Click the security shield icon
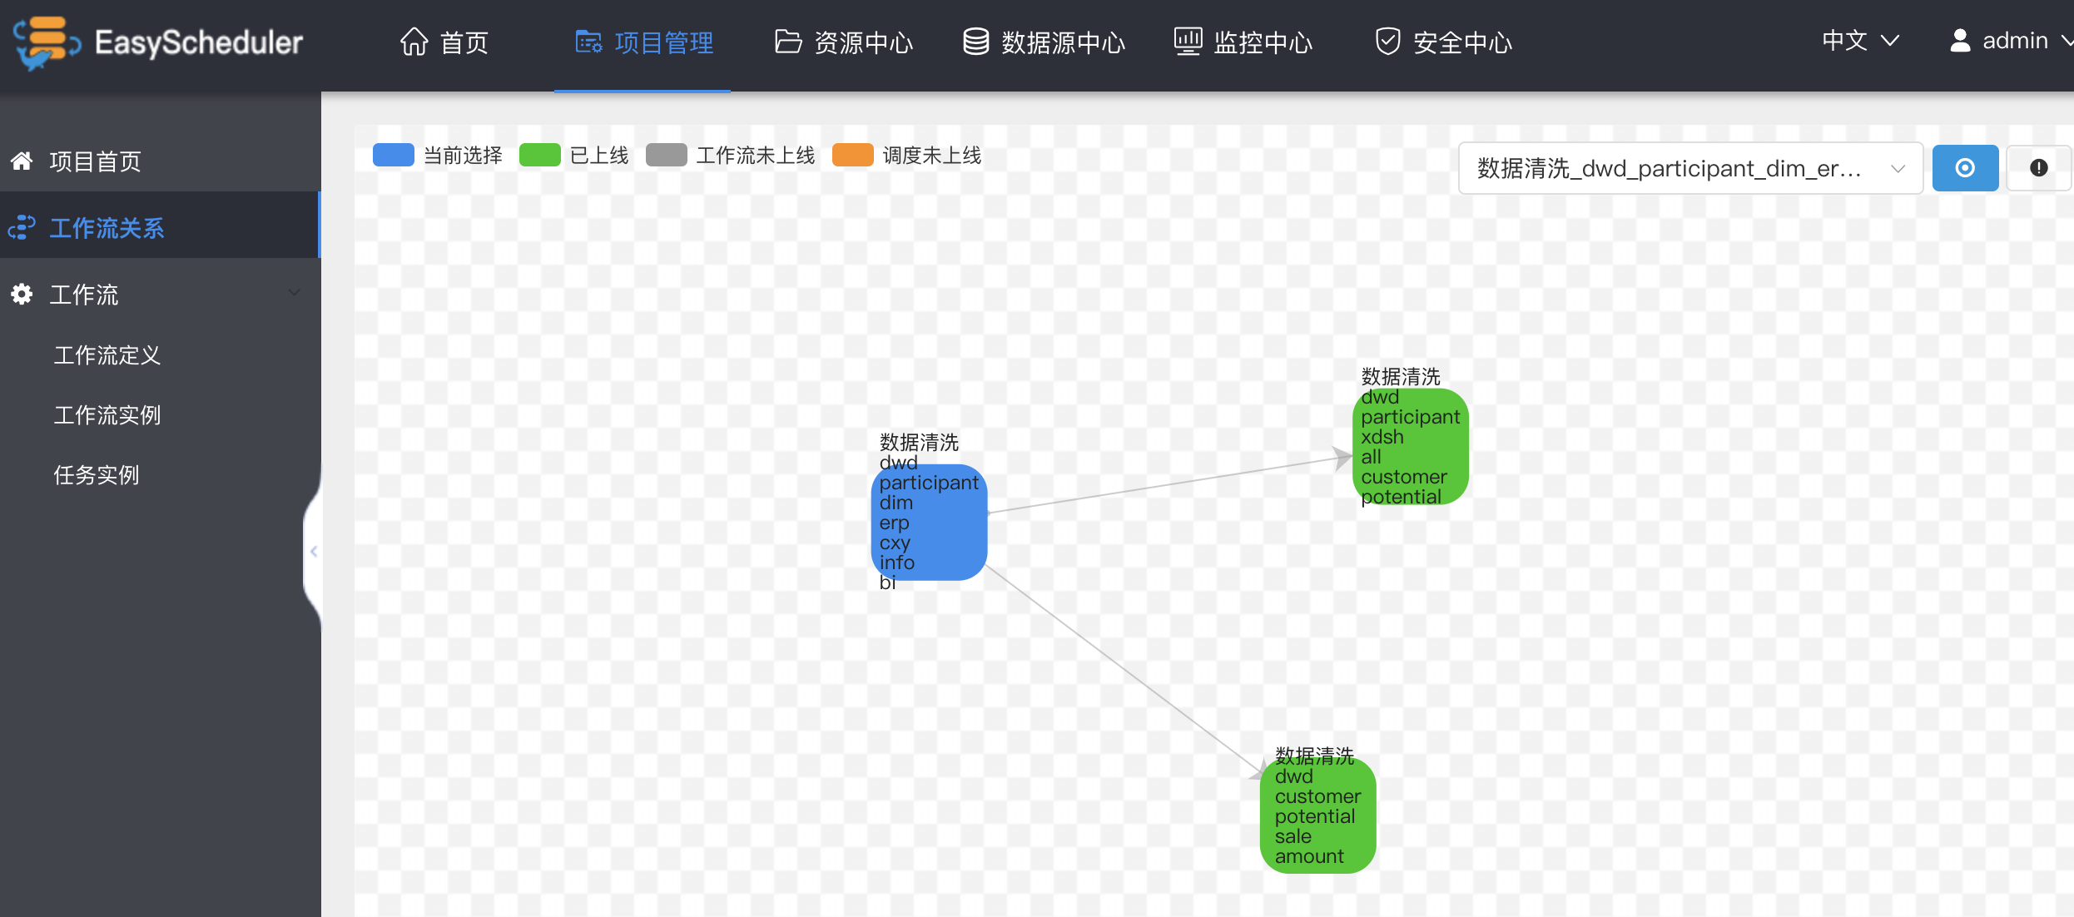2074x917 pixels. click(x=1387, y=41)
